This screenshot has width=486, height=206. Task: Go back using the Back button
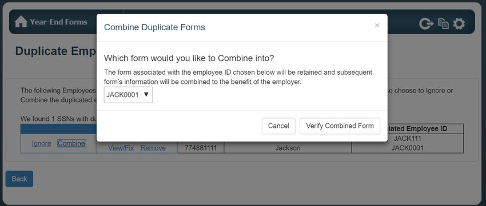pos(19,179)
